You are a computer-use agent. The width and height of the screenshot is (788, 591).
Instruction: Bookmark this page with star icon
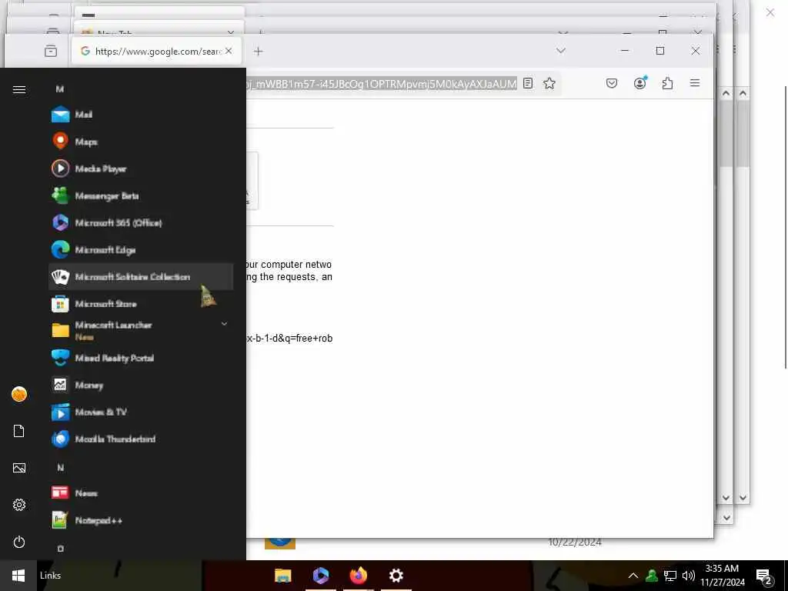[549, 83]
